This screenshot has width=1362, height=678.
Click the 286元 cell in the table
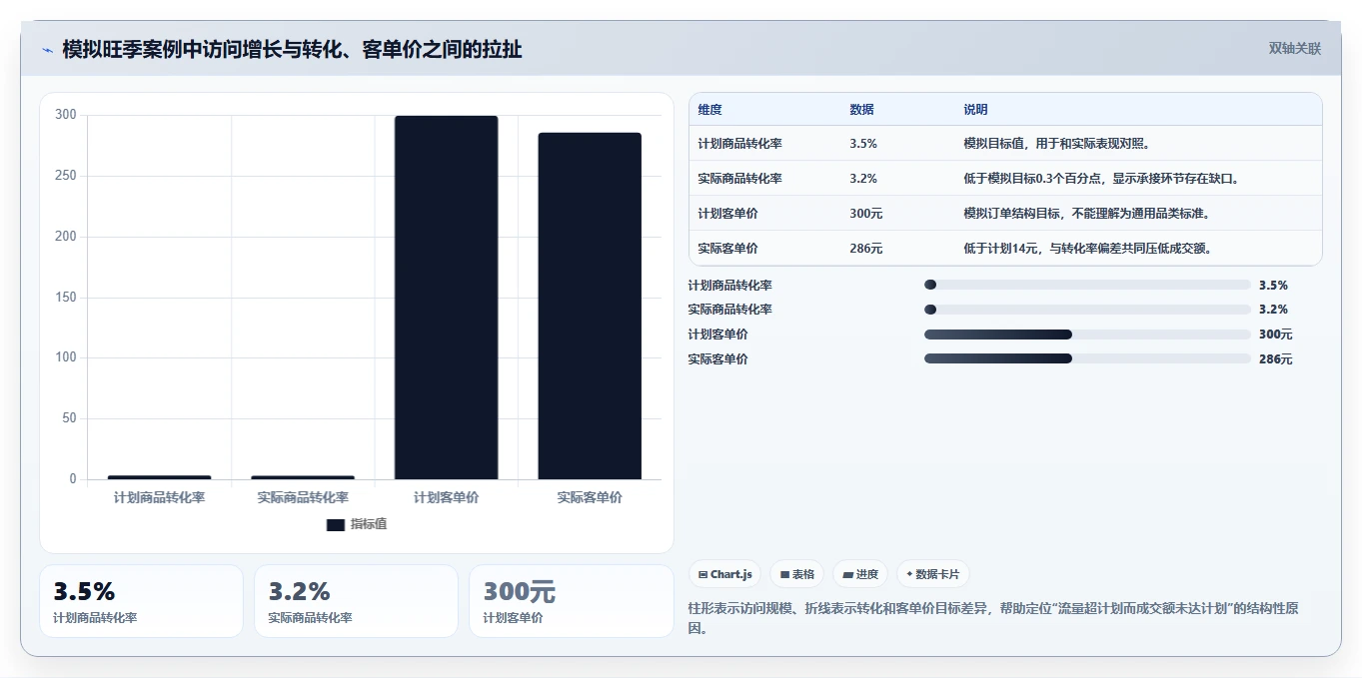click(866, 249)
